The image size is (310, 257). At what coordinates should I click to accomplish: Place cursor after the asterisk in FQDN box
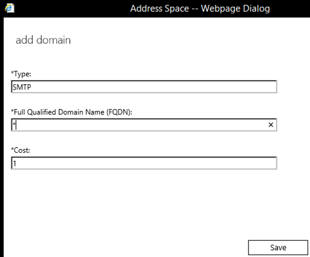pyautogui.click(x=16, y=125)
